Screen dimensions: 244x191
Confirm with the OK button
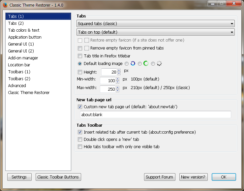[224, 177]
